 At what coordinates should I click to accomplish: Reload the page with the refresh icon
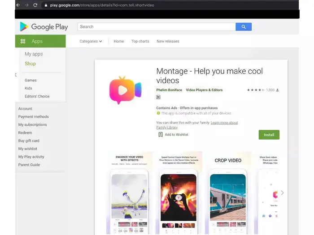point(35,5)
